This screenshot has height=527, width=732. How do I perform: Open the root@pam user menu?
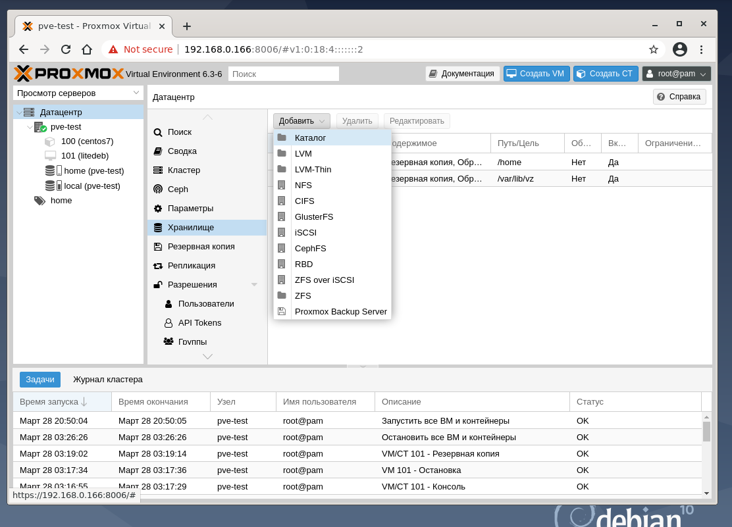coord(676,74)
